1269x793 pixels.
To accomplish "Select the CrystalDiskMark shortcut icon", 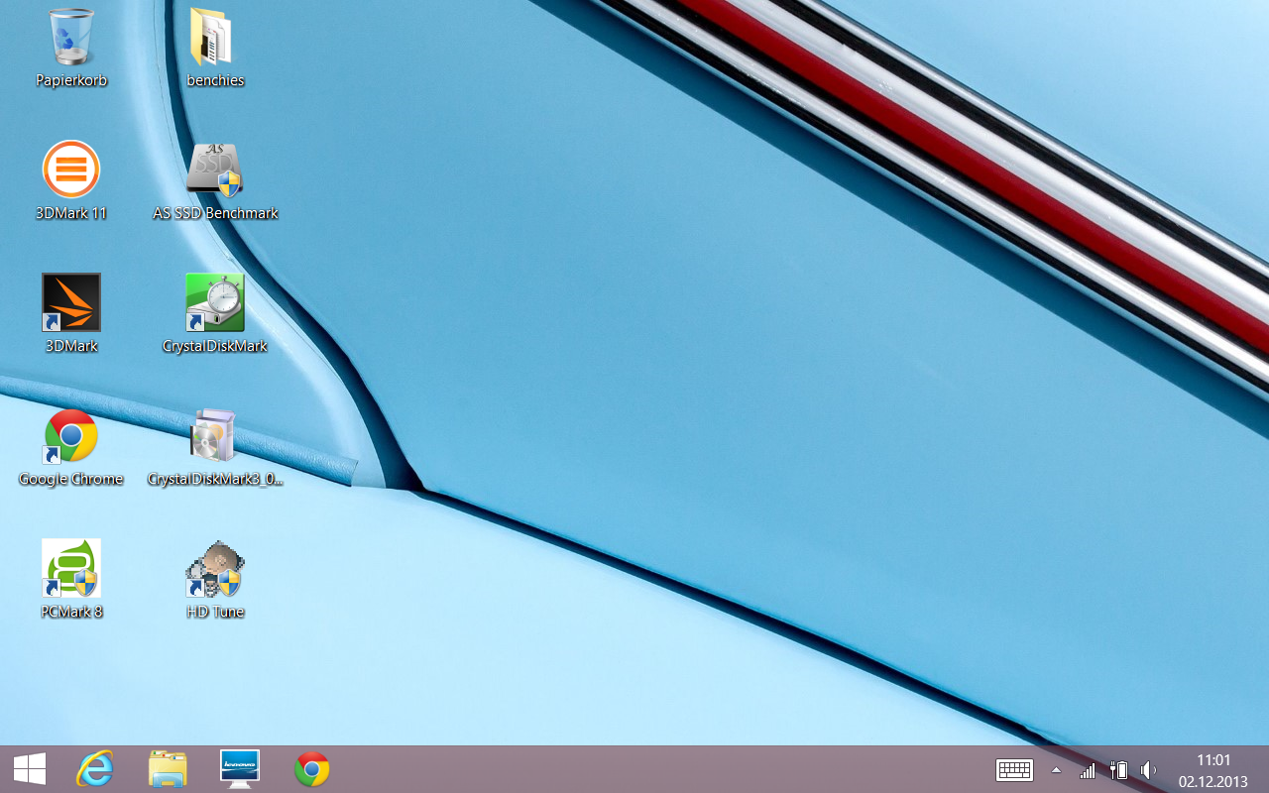I will (215, 302).
